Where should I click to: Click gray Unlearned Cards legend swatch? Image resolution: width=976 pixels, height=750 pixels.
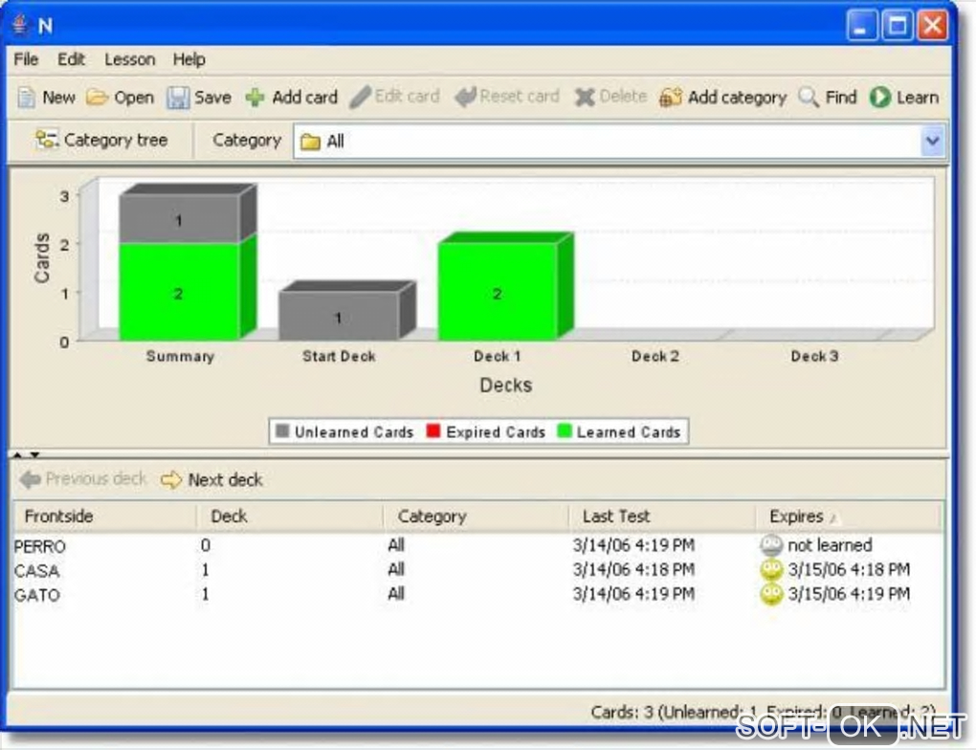point(282,430)
